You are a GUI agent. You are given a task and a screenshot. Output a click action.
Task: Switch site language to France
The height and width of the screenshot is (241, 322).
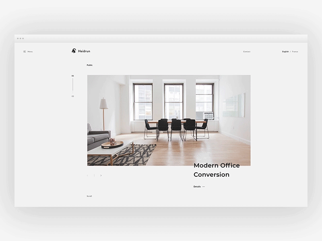pos(295,51)
